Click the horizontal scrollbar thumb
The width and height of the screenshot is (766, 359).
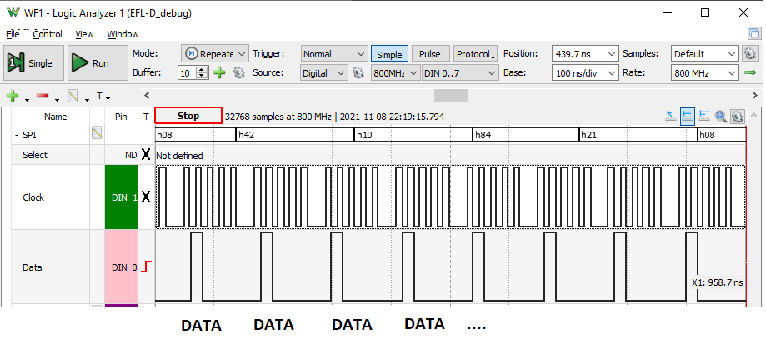point(451,95)
